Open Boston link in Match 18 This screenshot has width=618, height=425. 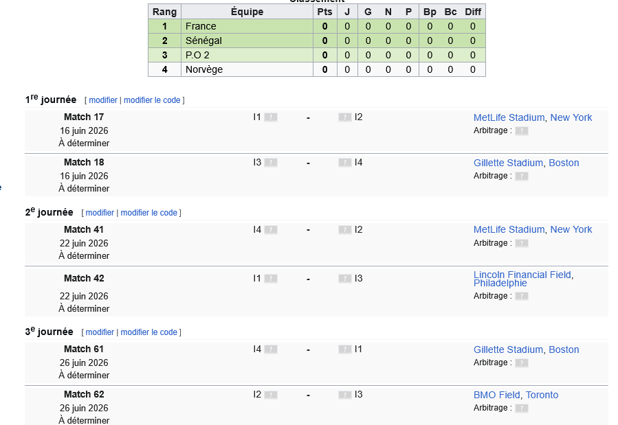point(564,163)
